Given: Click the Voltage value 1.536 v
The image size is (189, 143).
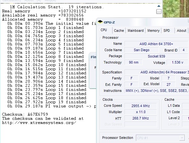Looking at the screenshot, I should (x=177, y=62).
